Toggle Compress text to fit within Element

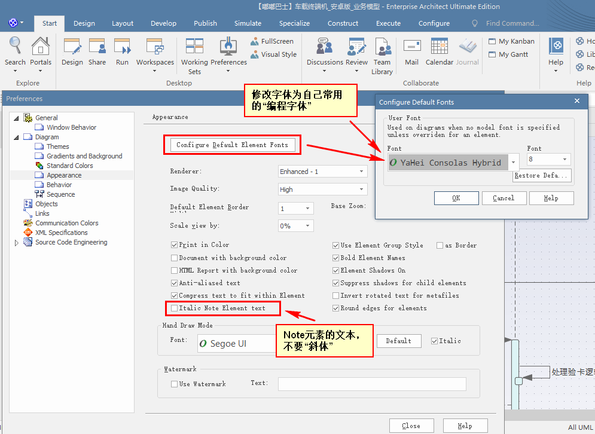[x=174, y=295]
